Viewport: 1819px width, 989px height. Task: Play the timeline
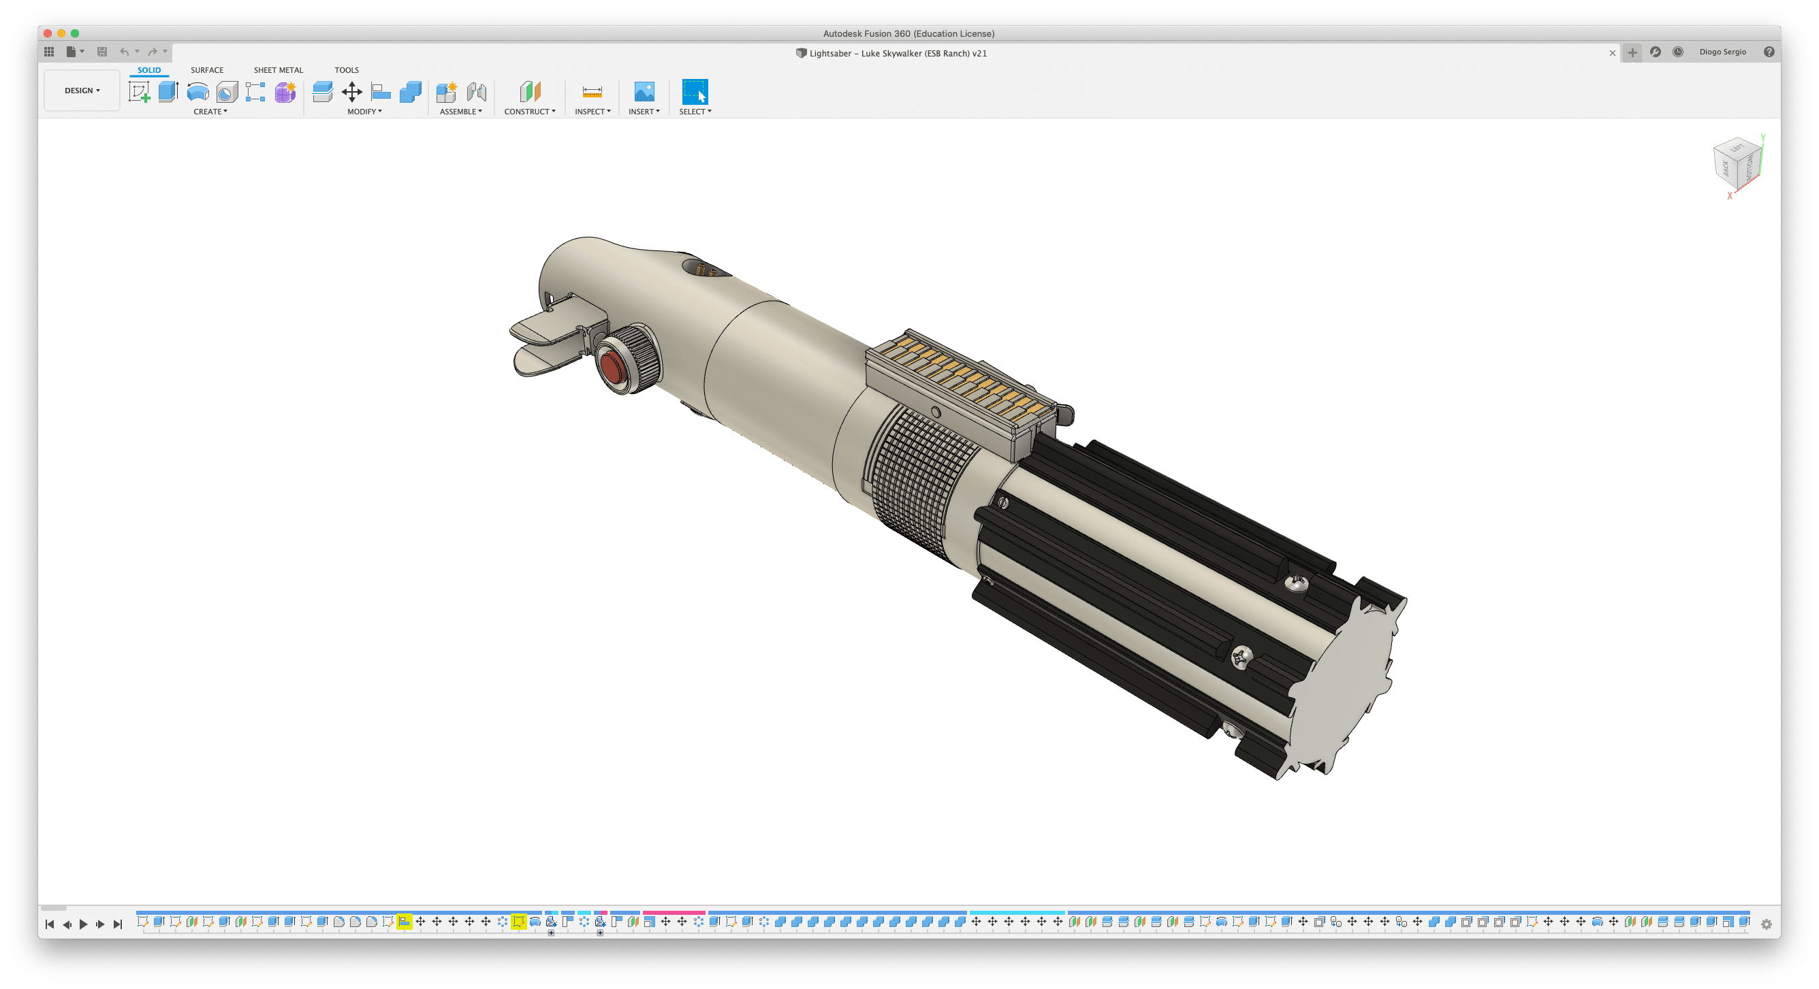[83, 924]
